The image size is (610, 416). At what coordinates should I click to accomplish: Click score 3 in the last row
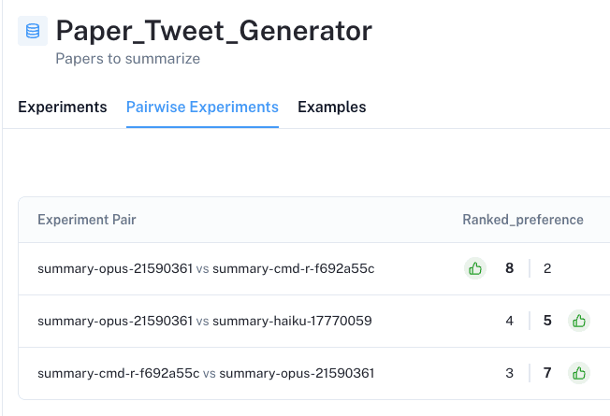(509, 373)
